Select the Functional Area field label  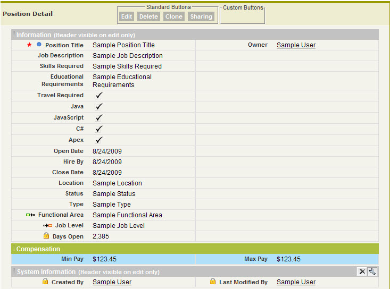[61, 215]
